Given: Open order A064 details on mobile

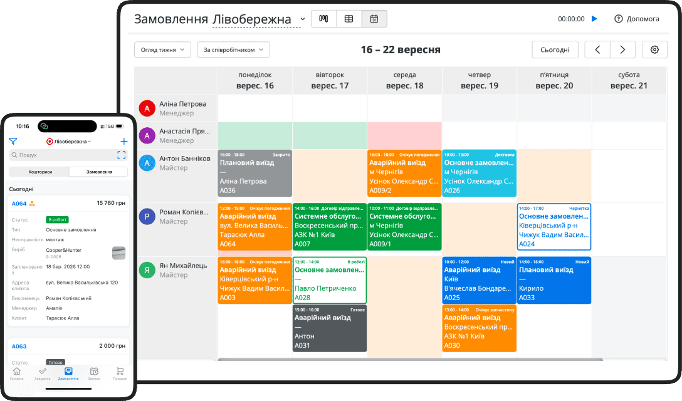Looking at the screenshot, I should tap(20, 203).
